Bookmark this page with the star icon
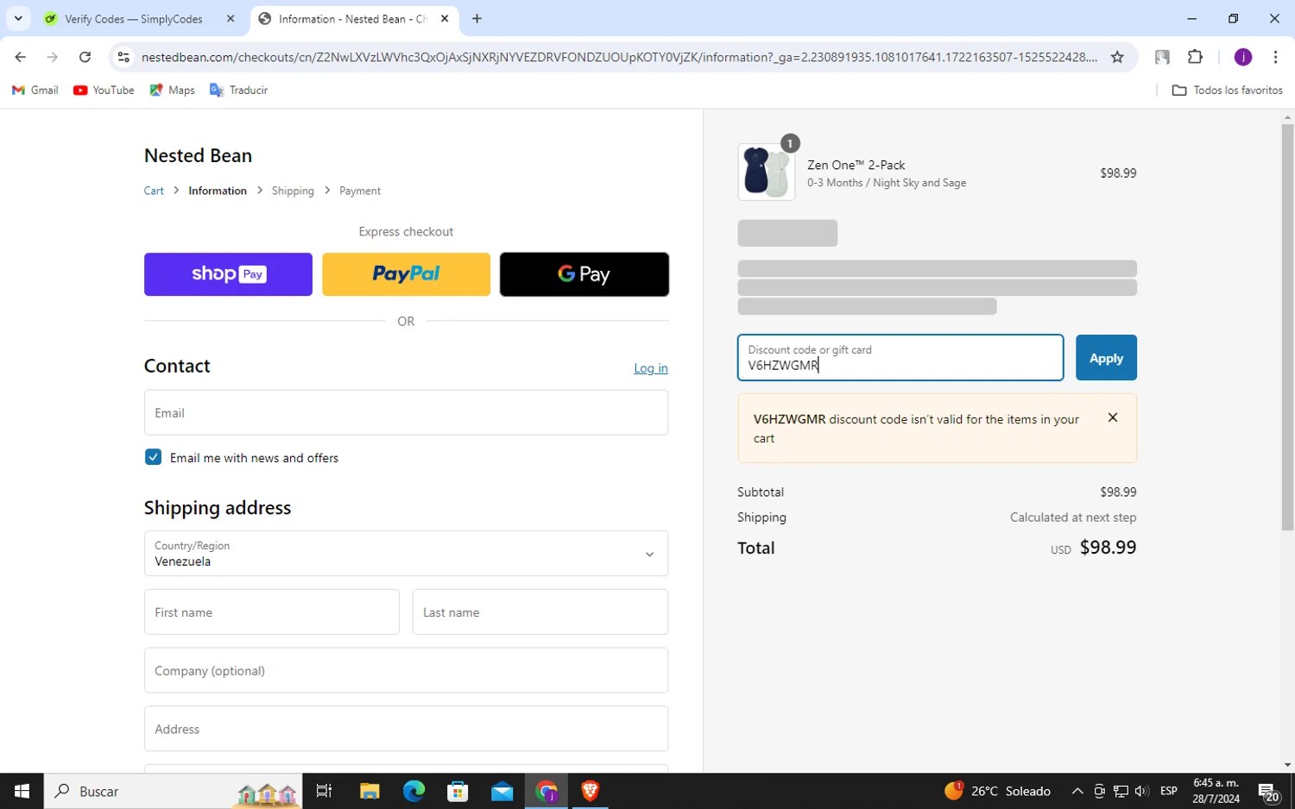This screenshot has height=809, width=1295. pos(1117,57)
